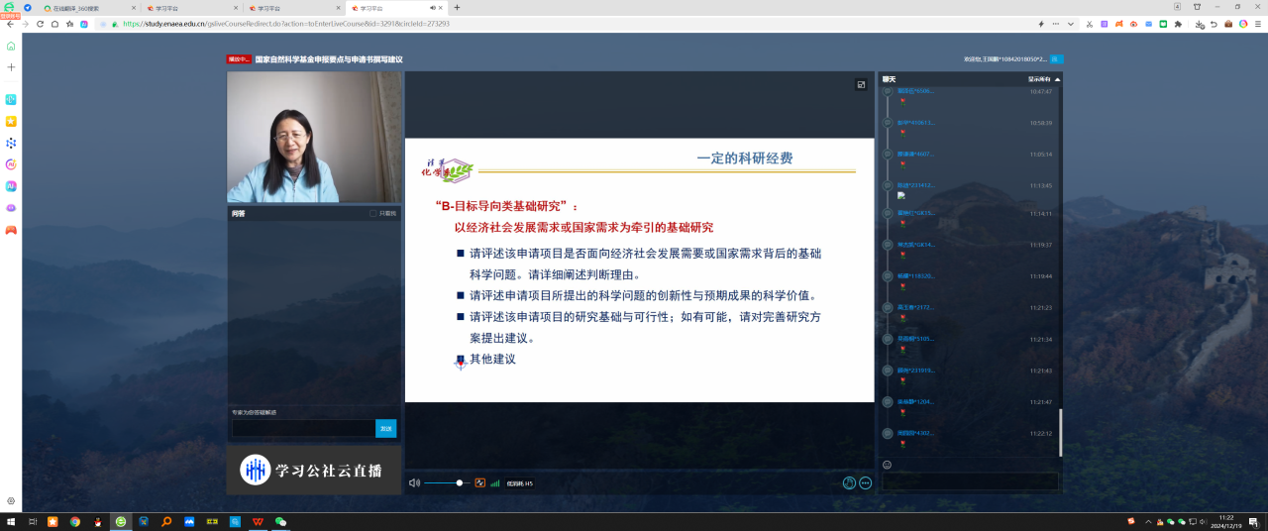Viewport: 1268px width, 531px height.
Task: Click into the question input field
Action: tap(303, 428)
